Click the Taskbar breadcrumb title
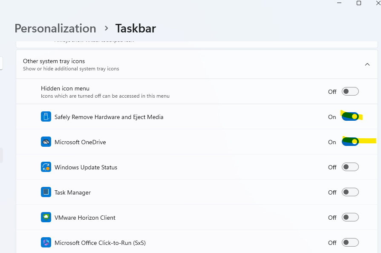This screenshot has width=381, height=253. point(136,29)
